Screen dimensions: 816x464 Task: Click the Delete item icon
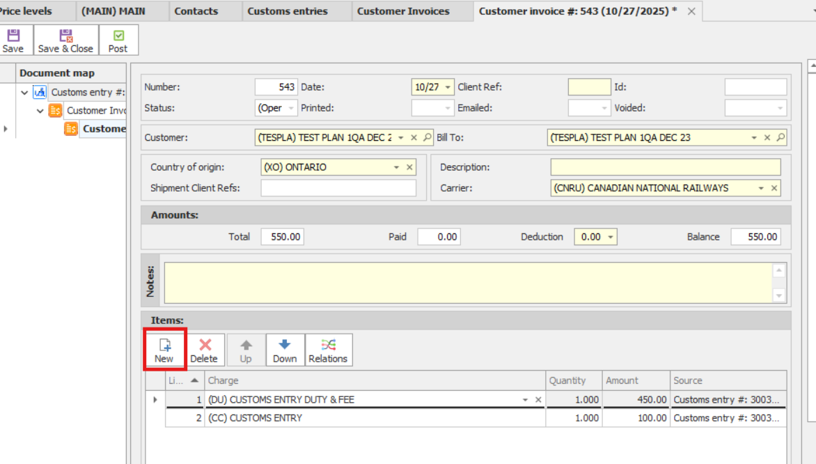pyautogui.click(x=205, y=349)
